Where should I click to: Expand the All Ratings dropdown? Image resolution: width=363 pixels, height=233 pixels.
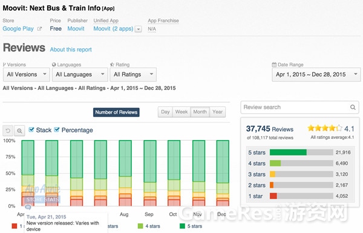coord(133,75)
